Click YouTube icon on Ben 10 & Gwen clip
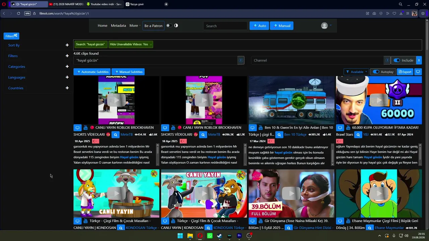This screenshot has height=241, width=429. point(260,128)
